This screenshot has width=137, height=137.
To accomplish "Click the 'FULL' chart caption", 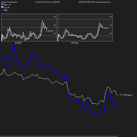I will coord(75,43).
